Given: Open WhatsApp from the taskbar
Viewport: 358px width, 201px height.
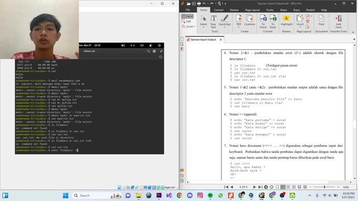Looking at the screenshot, I should pyautogui.click(x=220, y=195).
